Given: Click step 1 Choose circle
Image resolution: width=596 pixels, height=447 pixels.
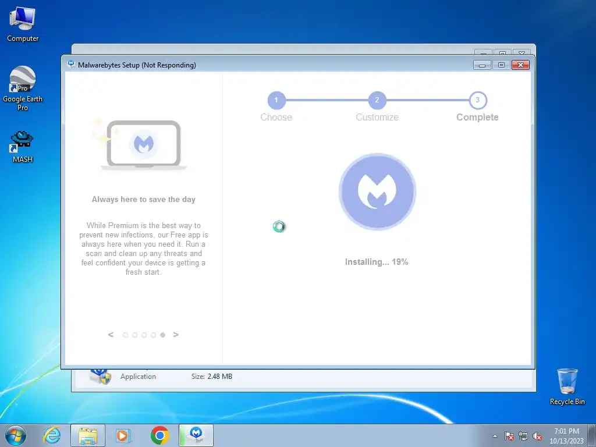Looking at the screenshot, I should [x=276, y=100].
